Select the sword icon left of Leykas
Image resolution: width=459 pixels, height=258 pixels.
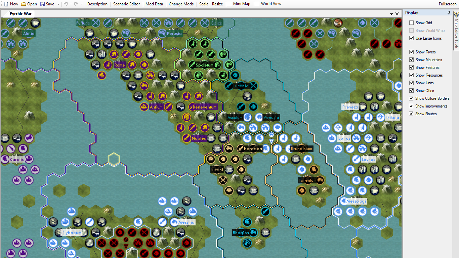pyautogui.click(x=356, y=159)
